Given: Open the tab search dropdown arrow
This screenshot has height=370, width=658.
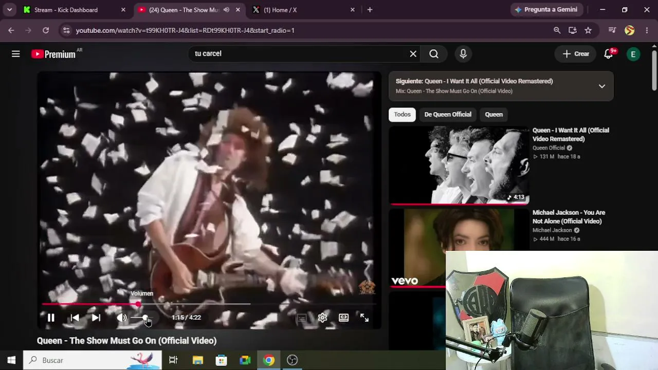Looking at the screenshot, I should 9,10.
